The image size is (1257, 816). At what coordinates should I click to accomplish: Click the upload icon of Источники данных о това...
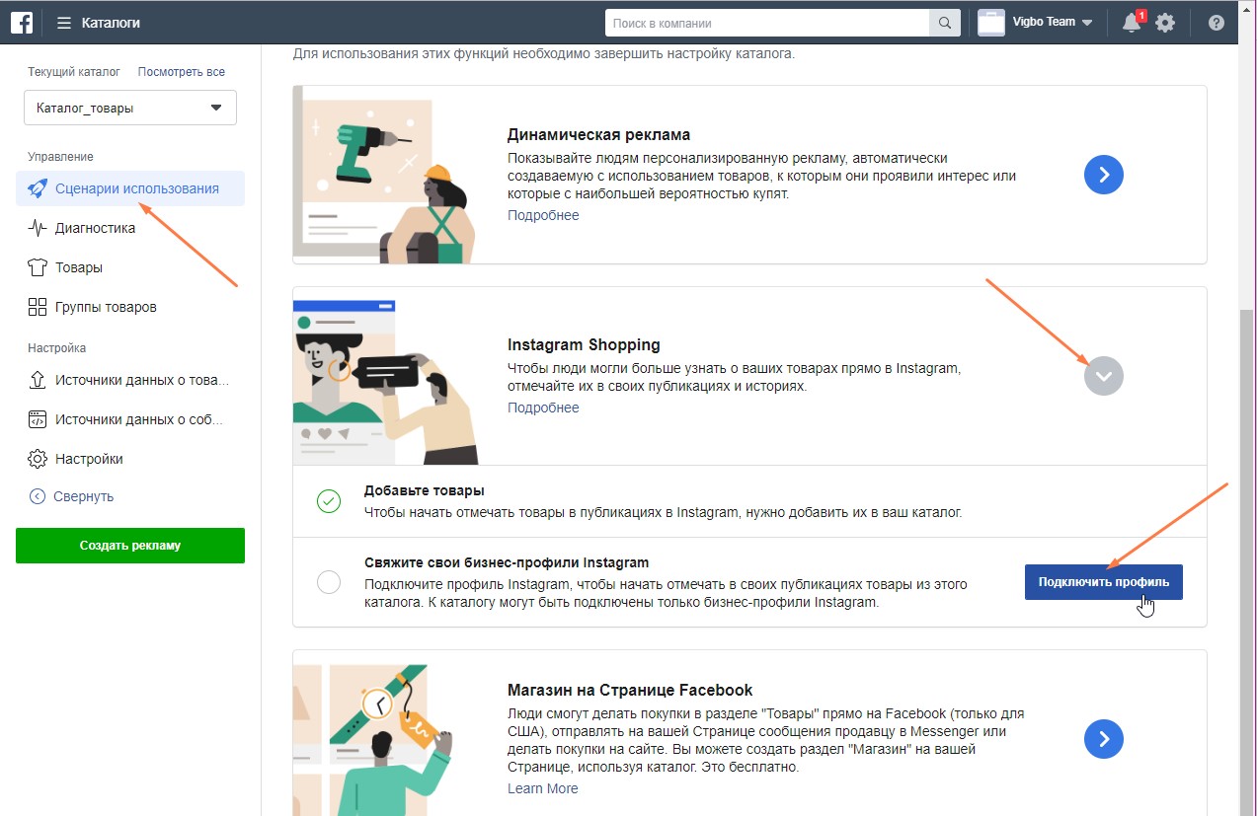[38, 380]
